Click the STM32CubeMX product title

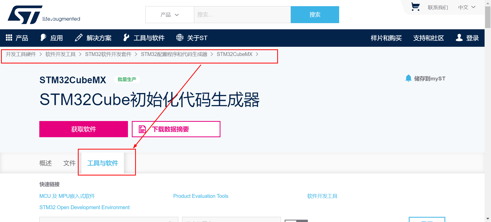tap(73, 80)
